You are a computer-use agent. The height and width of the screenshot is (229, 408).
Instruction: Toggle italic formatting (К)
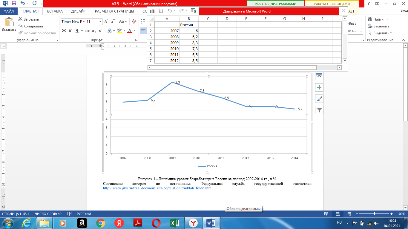(x=70, y=31)
